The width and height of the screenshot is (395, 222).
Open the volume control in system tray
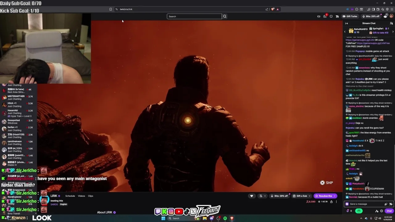click(380, 218)
